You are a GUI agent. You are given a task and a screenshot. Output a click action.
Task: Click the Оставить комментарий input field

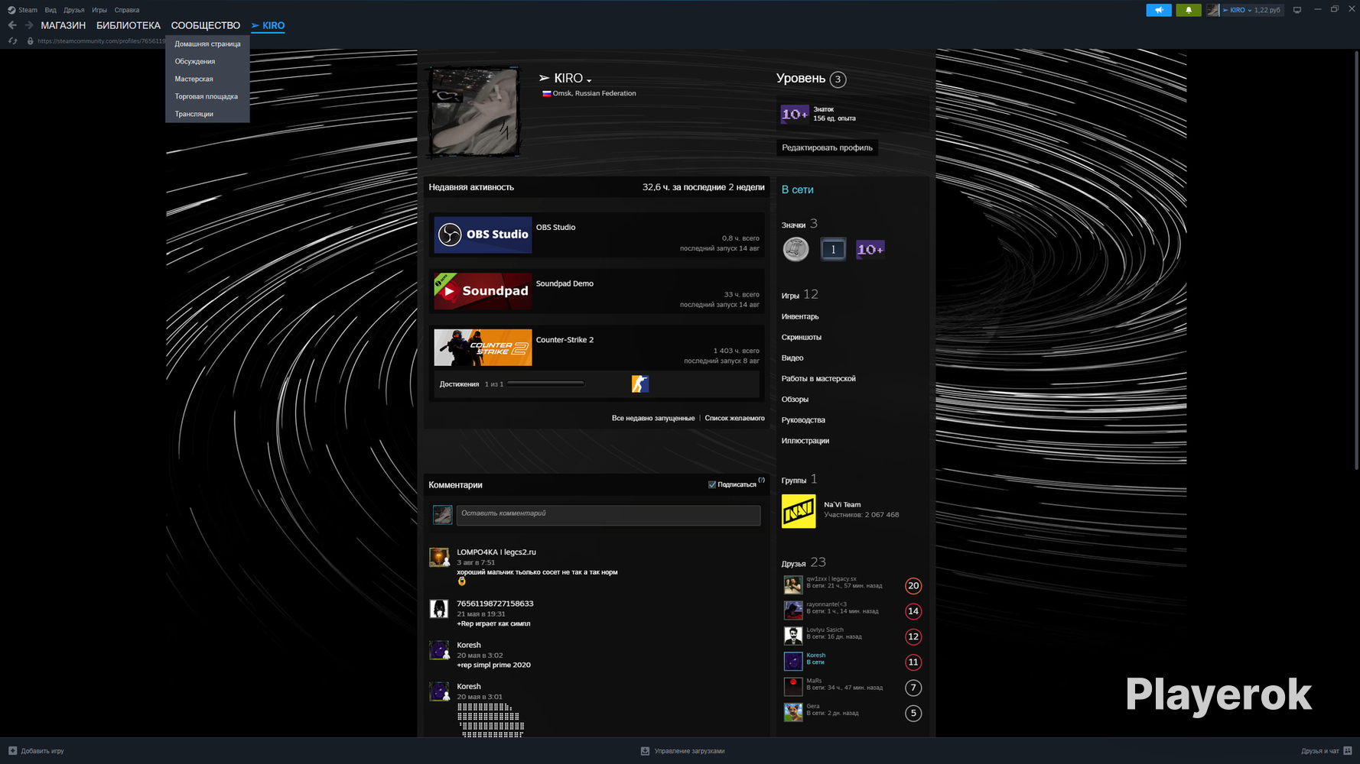coord(608,515)
